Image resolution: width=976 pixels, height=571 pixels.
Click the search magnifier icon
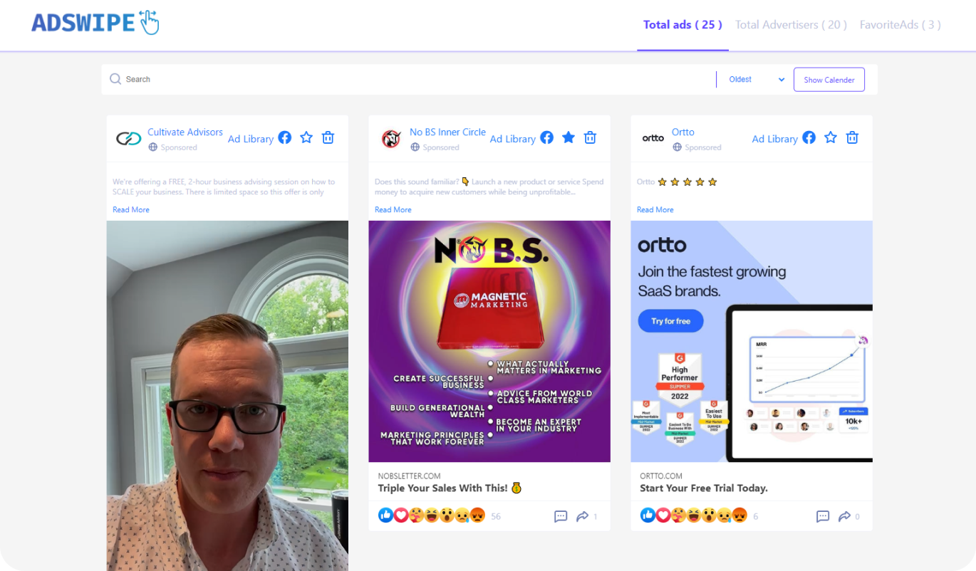point(115,79)
